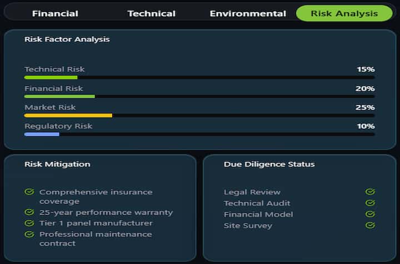Viewport: 400px width, 264px height.
Task: Open the Technical tab
Action: click(x=151, y=13)
